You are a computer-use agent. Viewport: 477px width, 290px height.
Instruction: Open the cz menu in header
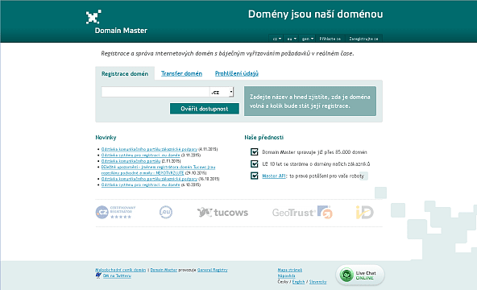point(277,39)
